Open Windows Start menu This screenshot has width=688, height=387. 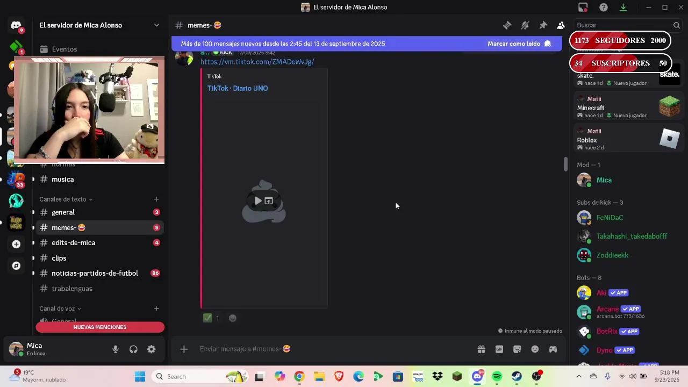[x=140, y=377]
